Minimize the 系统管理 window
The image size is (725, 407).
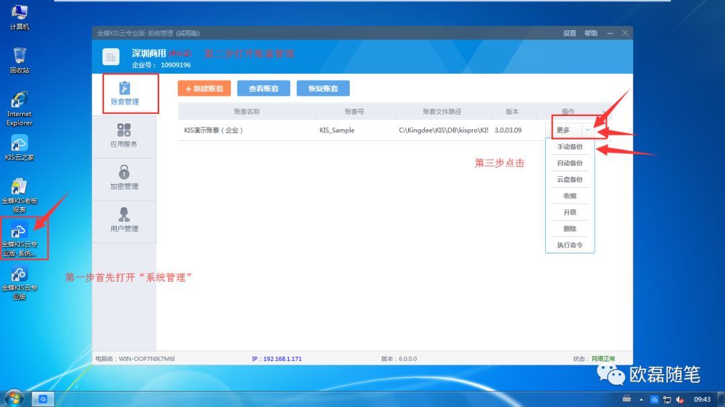pyautogui.click(x=610, y=34)
